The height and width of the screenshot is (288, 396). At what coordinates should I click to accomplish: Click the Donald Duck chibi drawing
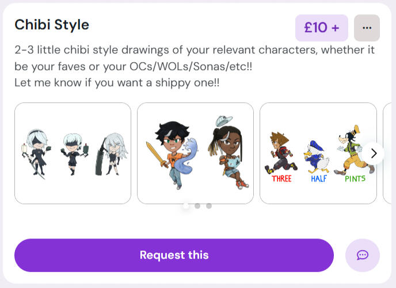click(316, 155)
